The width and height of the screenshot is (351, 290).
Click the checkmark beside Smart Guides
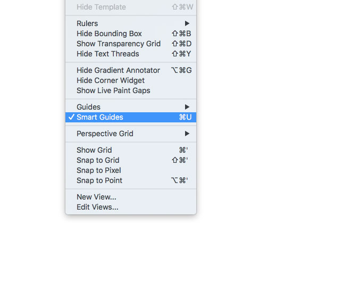(x=71, y=117)
